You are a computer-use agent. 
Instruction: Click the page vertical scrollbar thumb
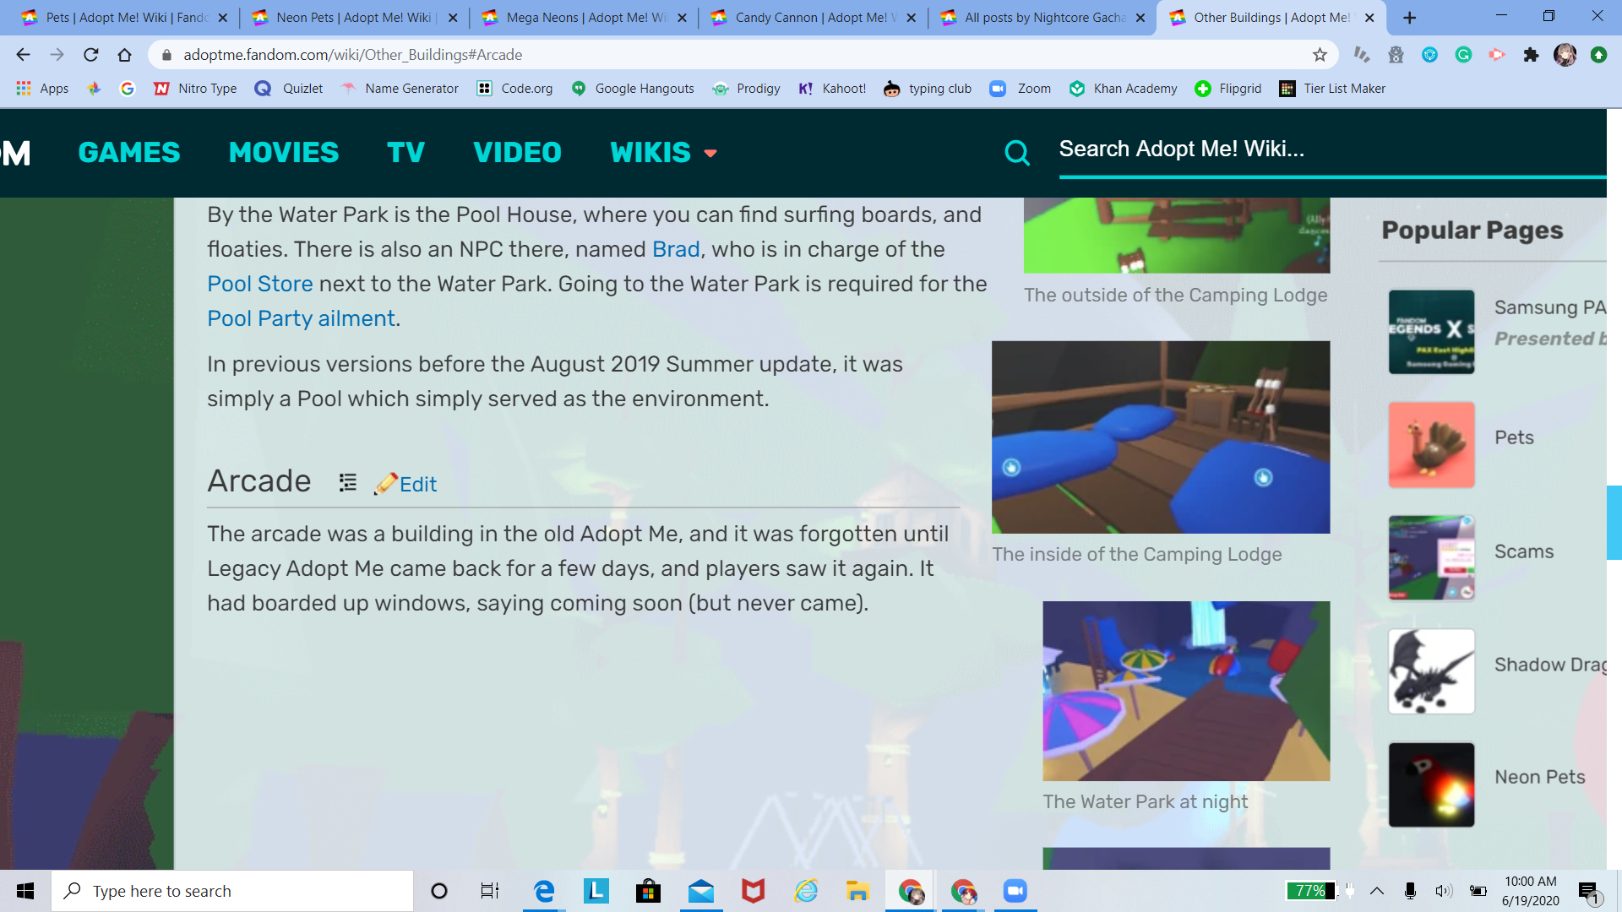(1614, 523)
